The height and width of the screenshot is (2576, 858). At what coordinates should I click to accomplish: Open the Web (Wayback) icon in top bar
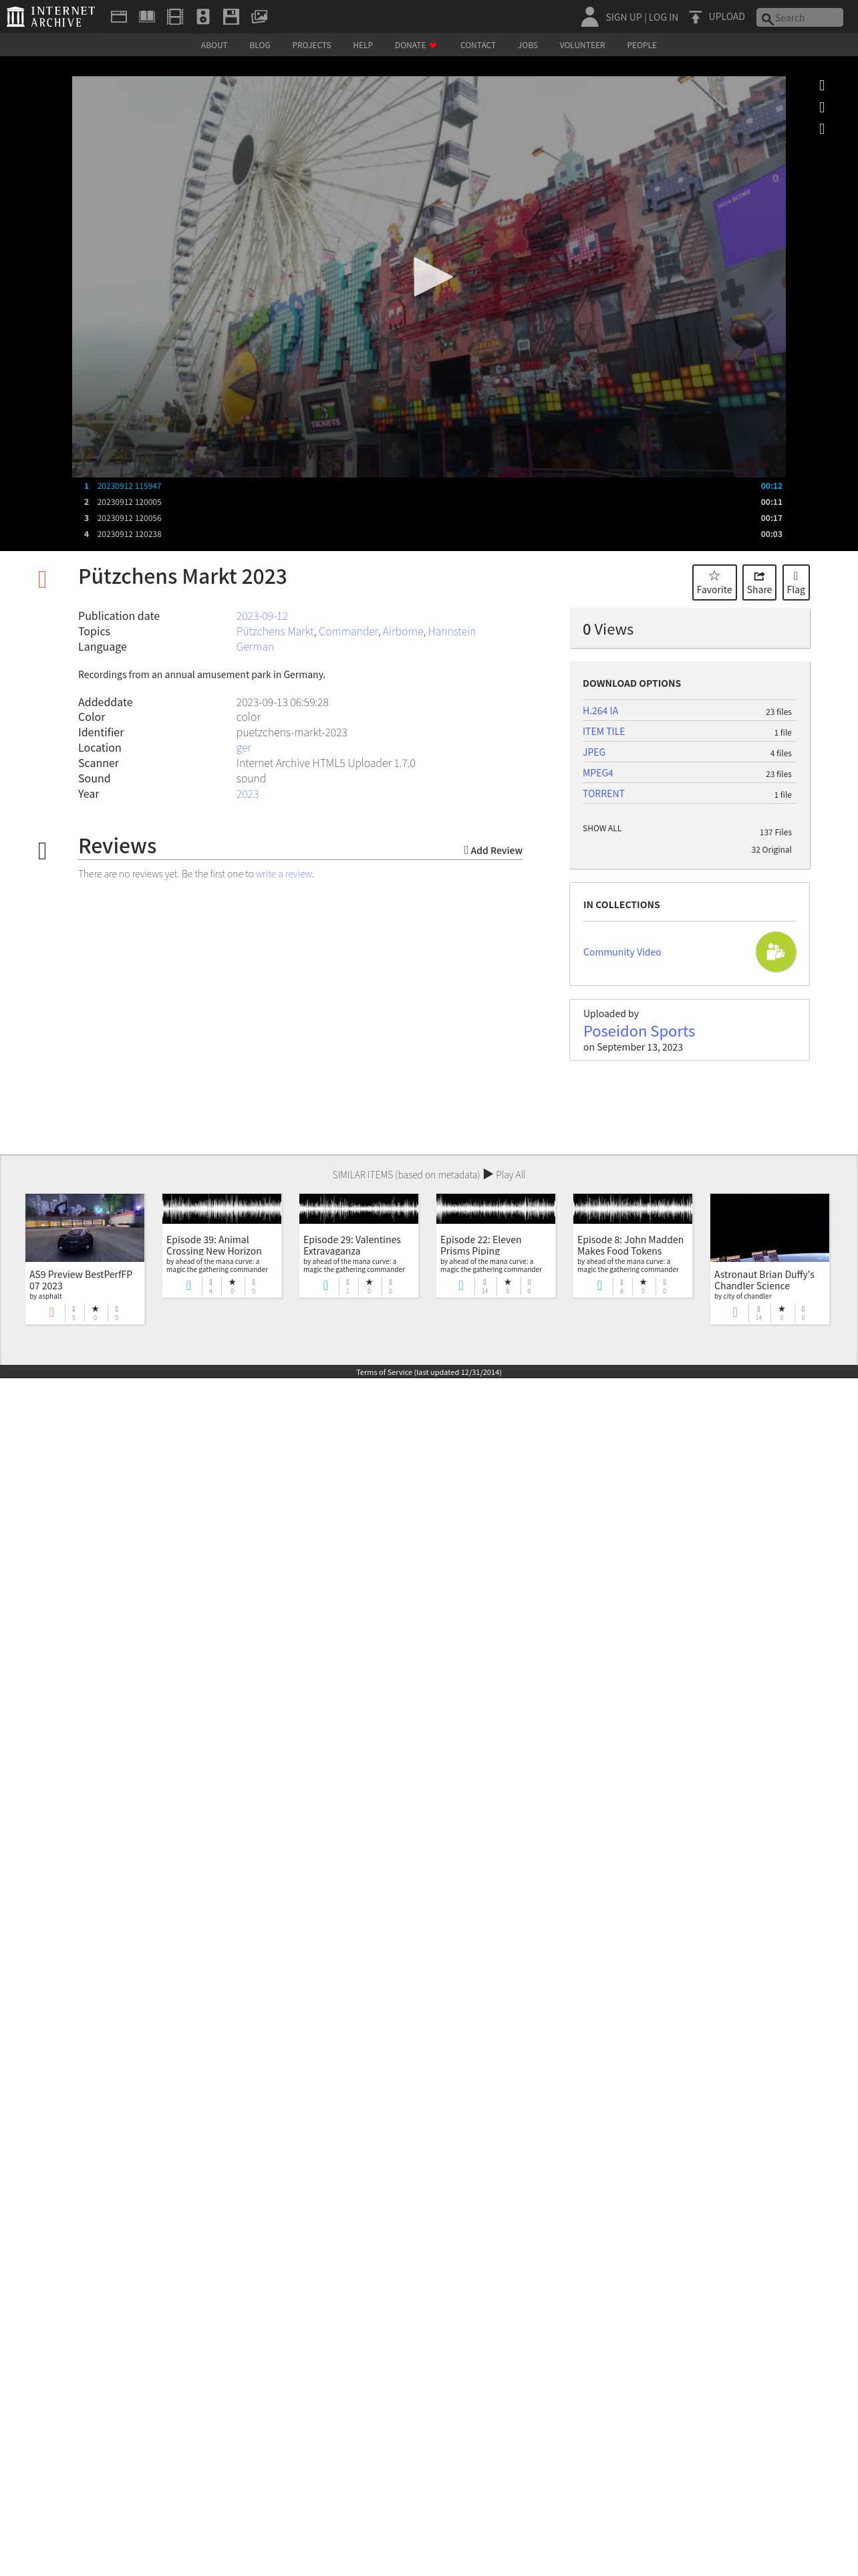point(119,16)
